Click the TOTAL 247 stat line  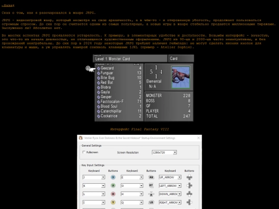tap(168, 116)
